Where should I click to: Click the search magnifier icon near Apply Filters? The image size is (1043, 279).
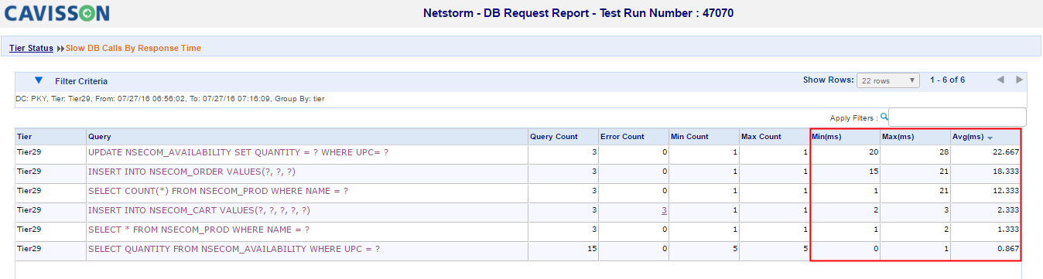pos(884,117)
